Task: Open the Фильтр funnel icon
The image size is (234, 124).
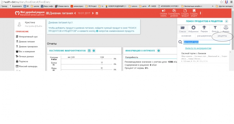Action: tap(215, 28)
